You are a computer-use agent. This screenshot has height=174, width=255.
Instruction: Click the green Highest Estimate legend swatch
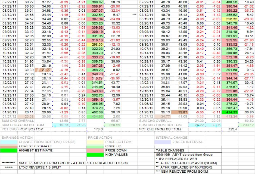coord(9,150)
